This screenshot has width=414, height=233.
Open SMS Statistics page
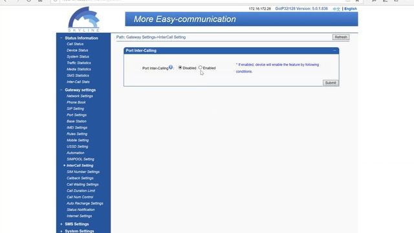(78, 76)
